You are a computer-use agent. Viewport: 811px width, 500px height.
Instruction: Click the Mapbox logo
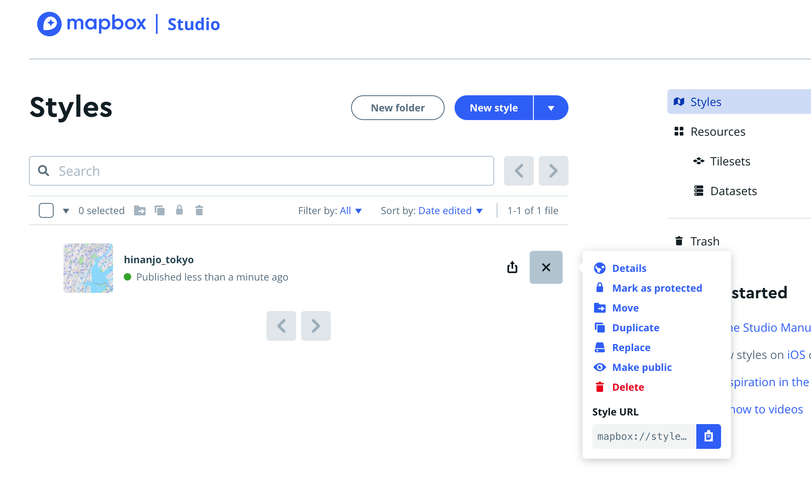point(92,24)
